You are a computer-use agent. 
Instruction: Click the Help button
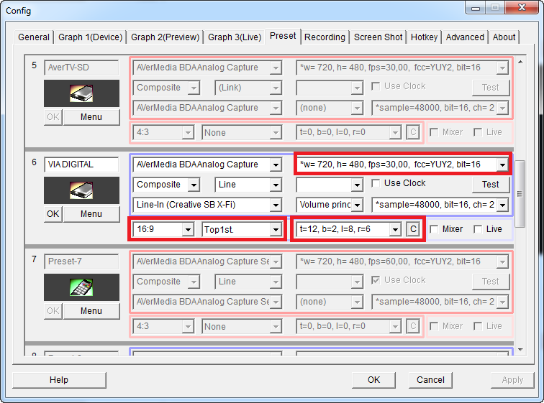(x=59, y=380)
